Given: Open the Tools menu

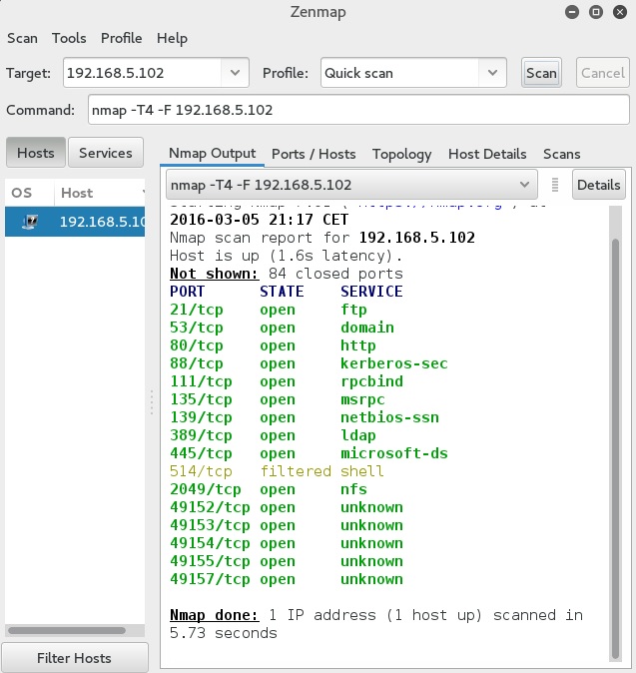Looking at the screenshot, I should 69,38.
